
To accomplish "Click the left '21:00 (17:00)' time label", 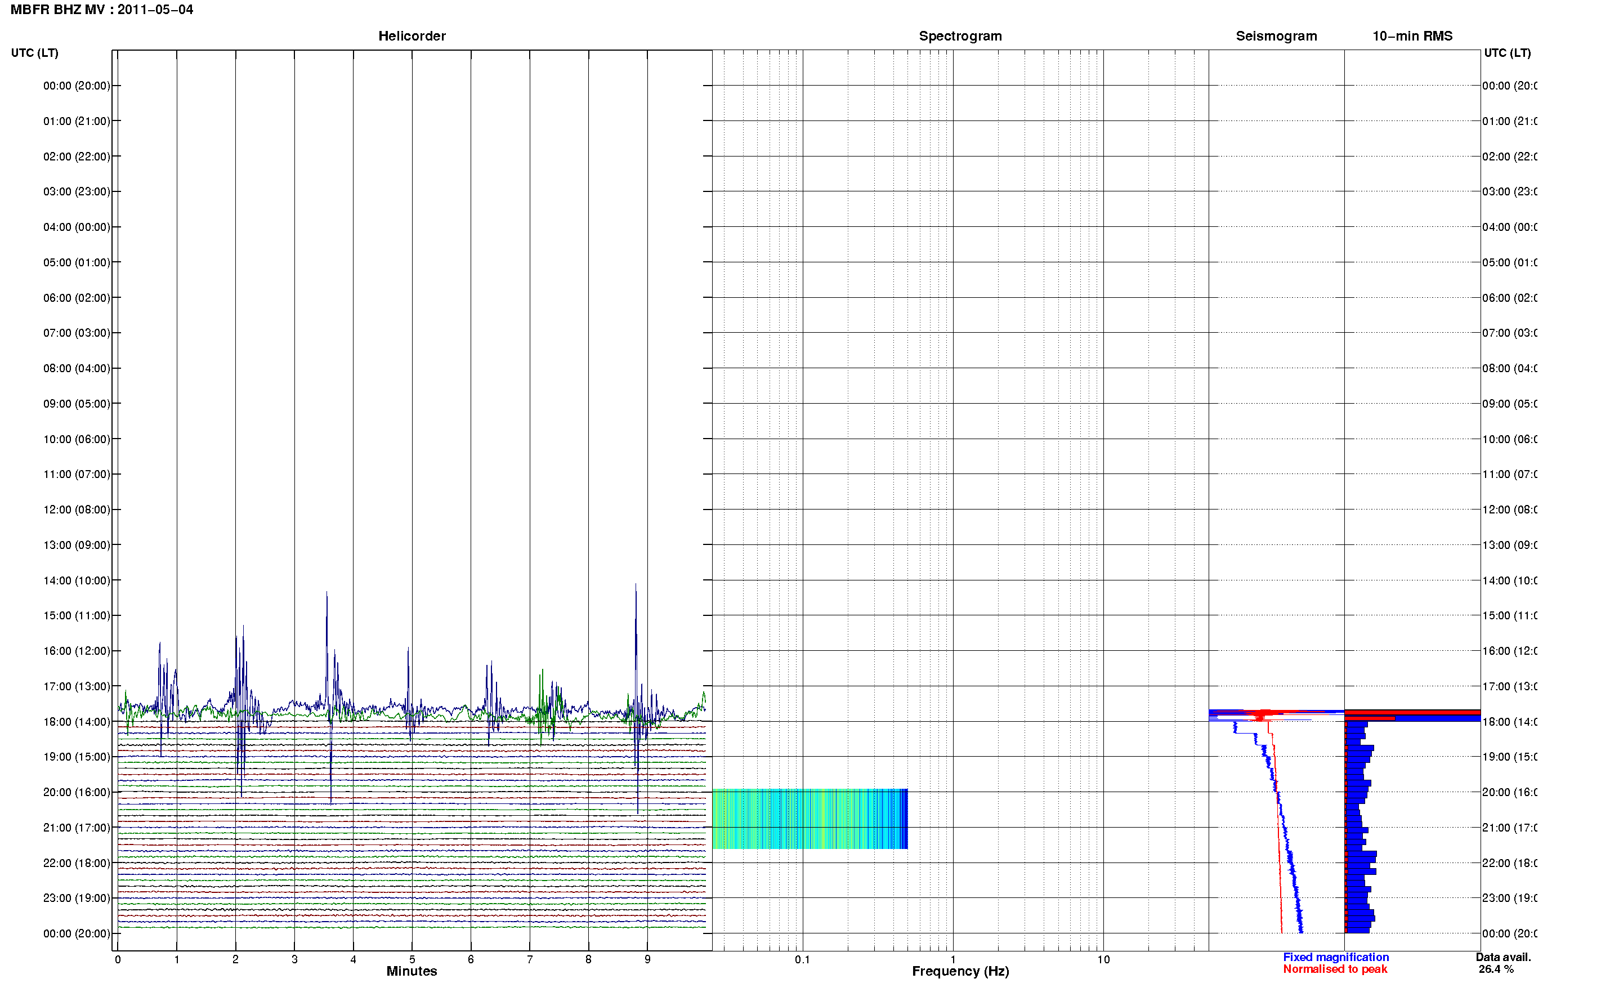I will coord(77,828).
